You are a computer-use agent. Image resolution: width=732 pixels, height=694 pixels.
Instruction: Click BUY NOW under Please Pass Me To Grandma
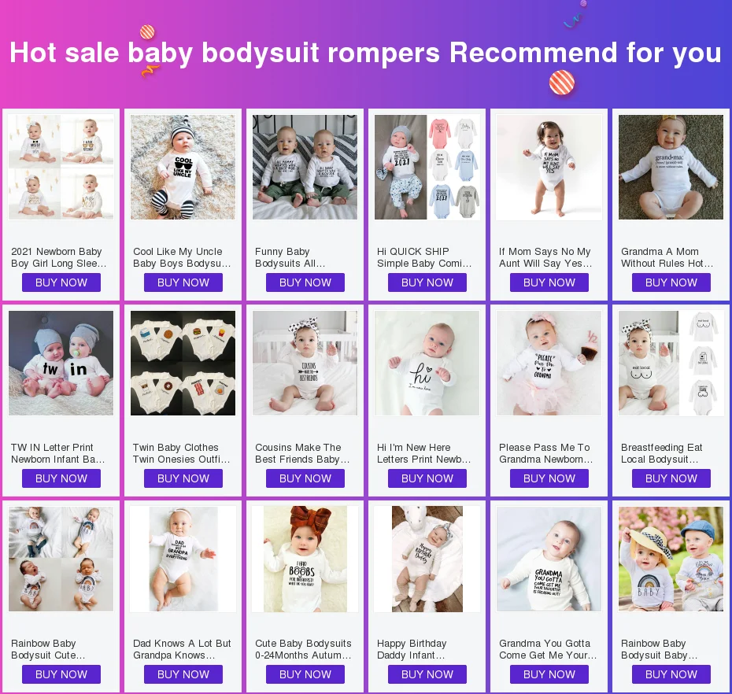pyautogui.click(x=549, y=478)
